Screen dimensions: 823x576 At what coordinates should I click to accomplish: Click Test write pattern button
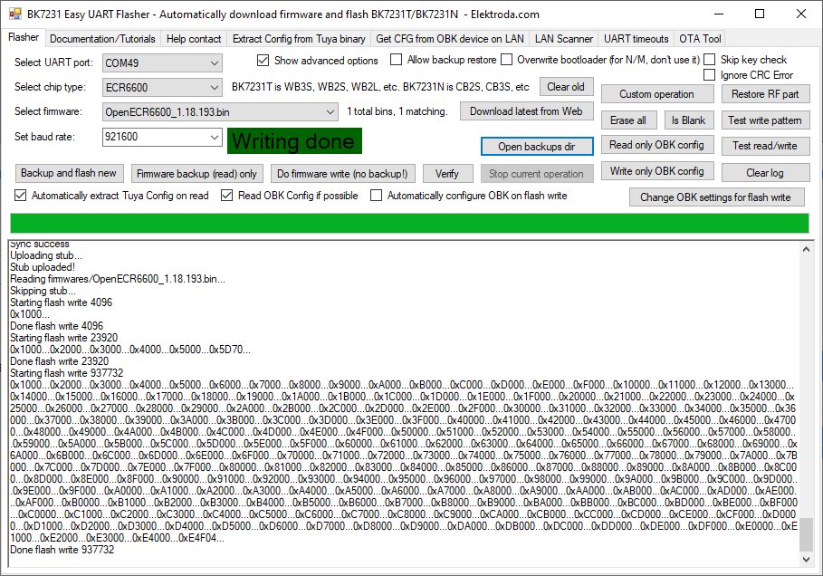765,120
